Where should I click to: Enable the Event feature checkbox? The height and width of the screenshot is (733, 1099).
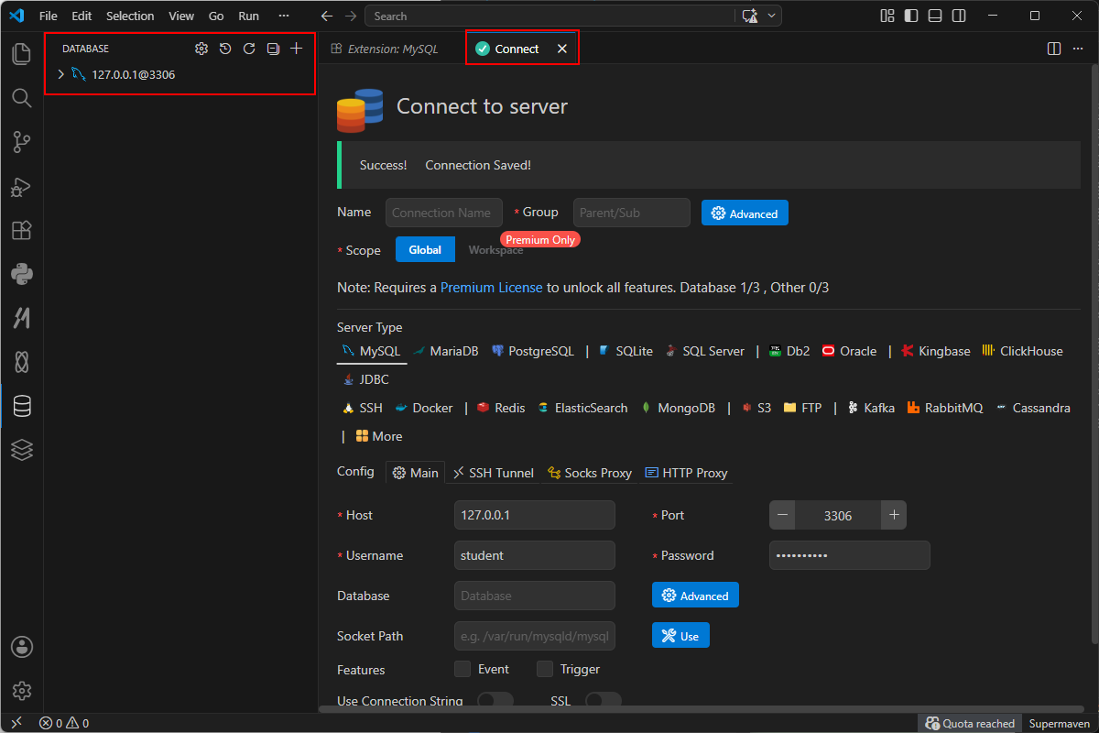pos(462,669)
